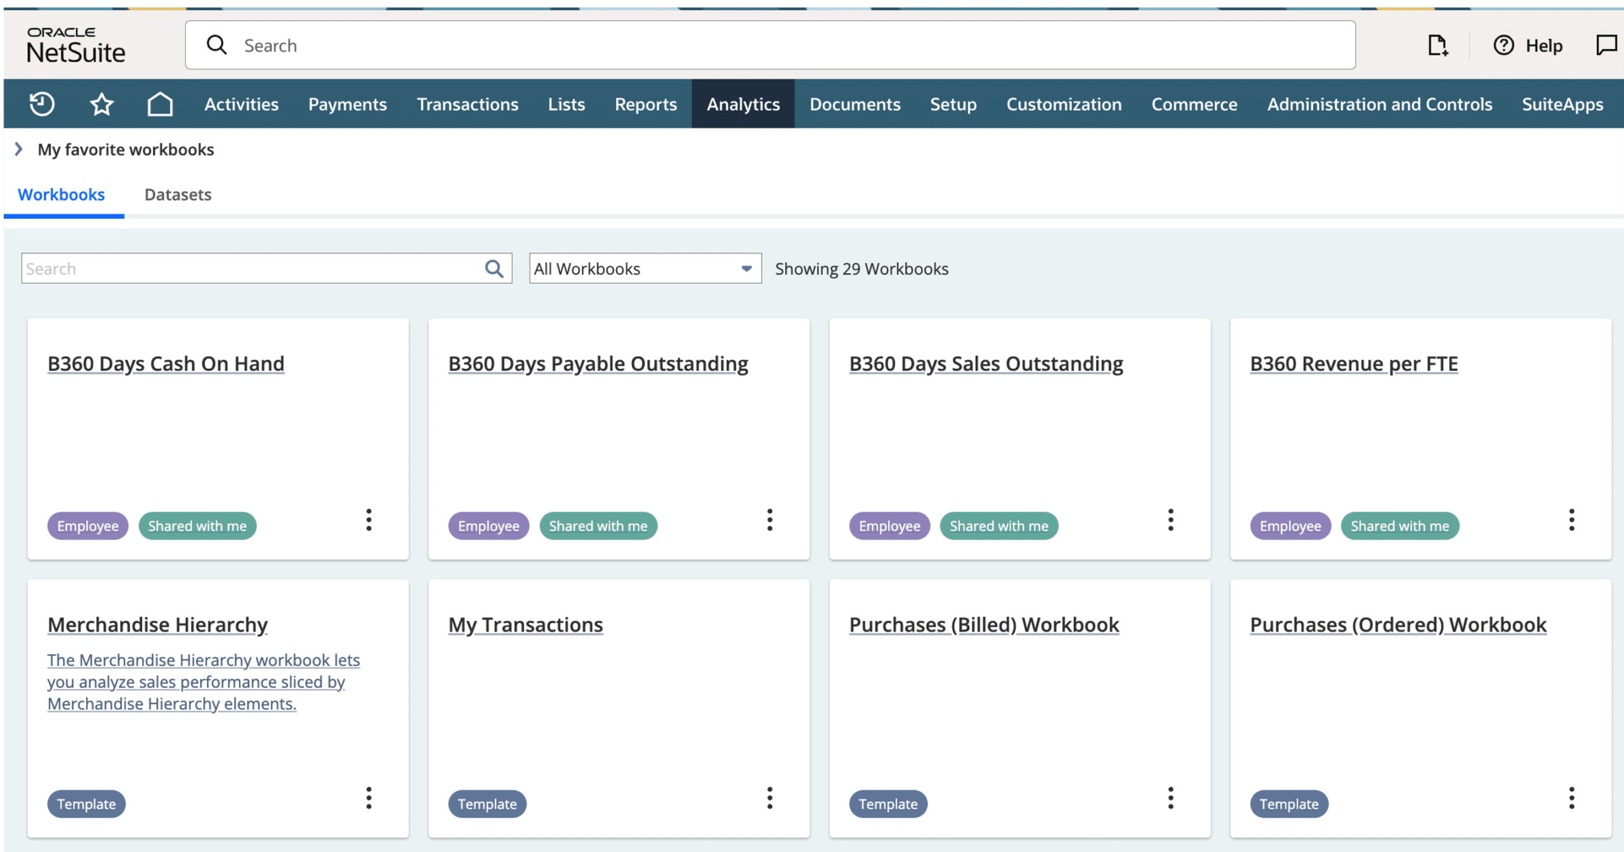Click Employee tag on B360 Days Sales Outstanding

(x=889, y=526)
